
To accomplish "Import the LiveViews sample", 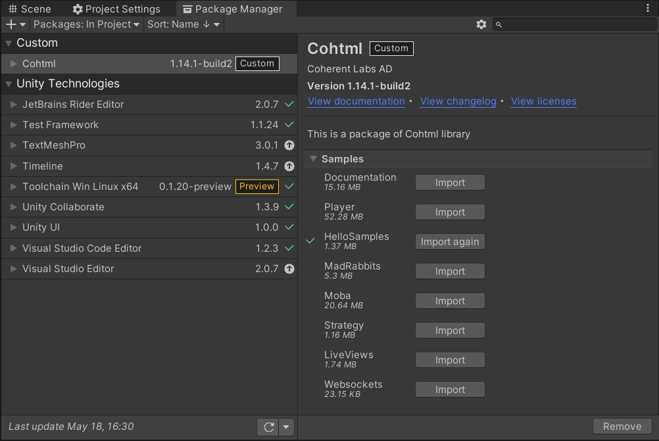I will point(450,360).
